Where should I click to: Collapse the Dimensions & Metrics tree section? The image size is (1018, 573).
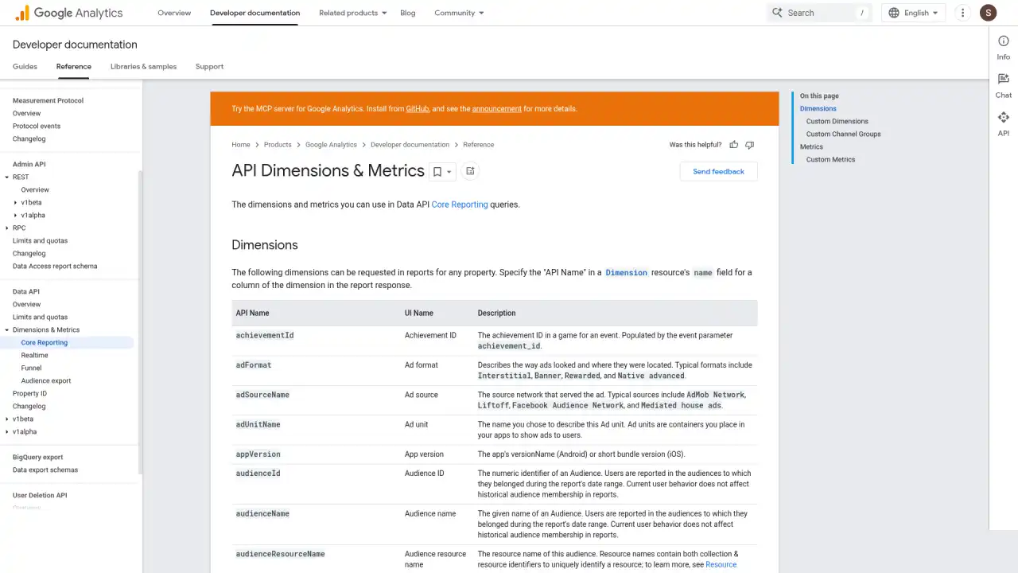pyautogui.click(x=7, y=329)
